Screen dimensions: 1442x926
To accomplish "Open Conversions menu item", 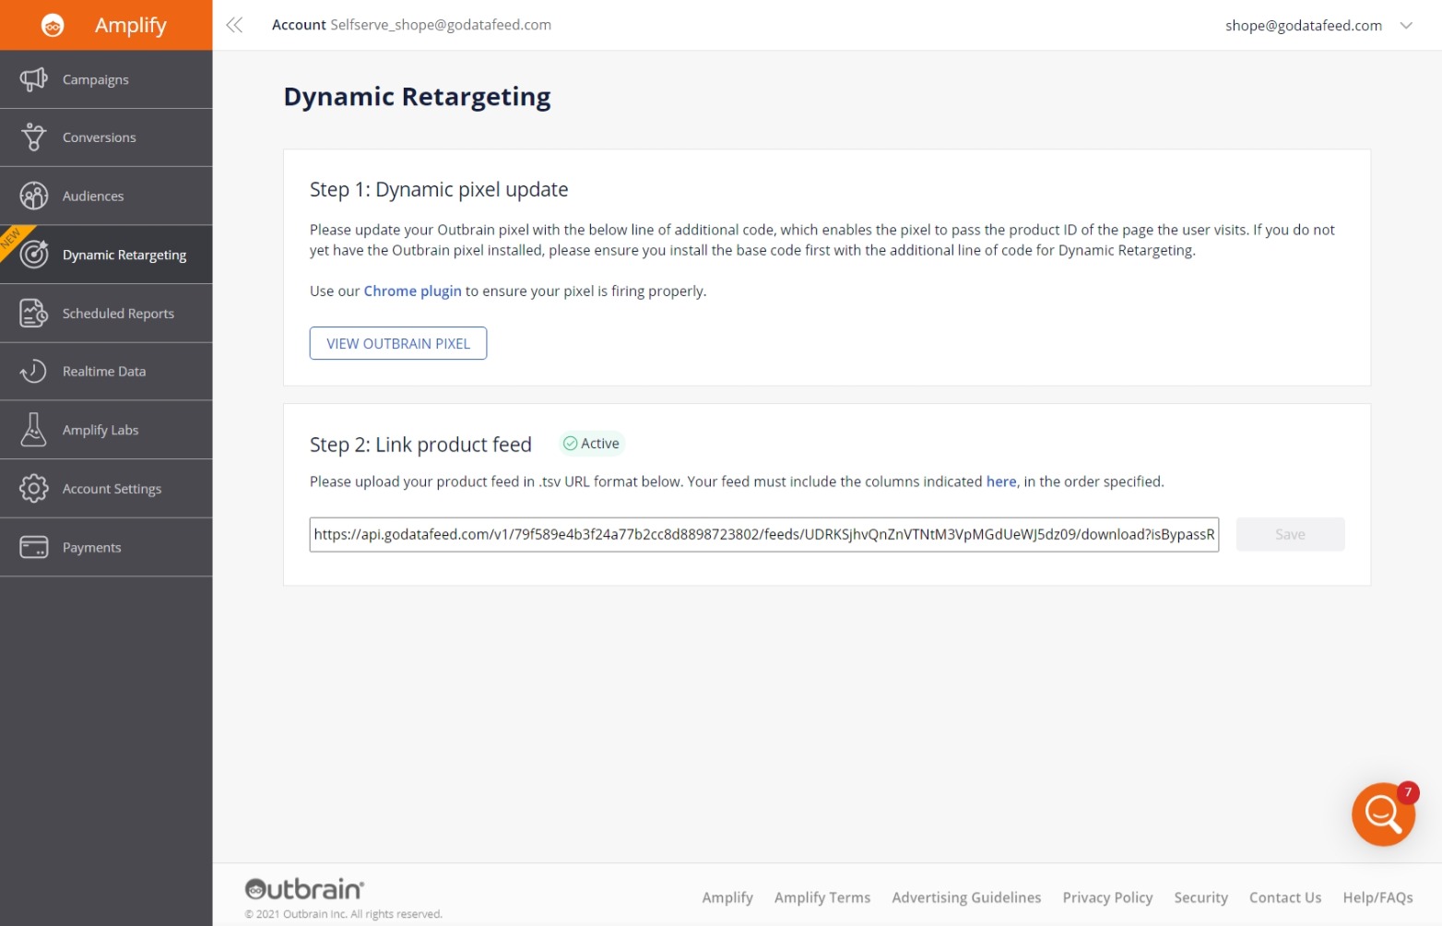I will [x=106, y=137].
